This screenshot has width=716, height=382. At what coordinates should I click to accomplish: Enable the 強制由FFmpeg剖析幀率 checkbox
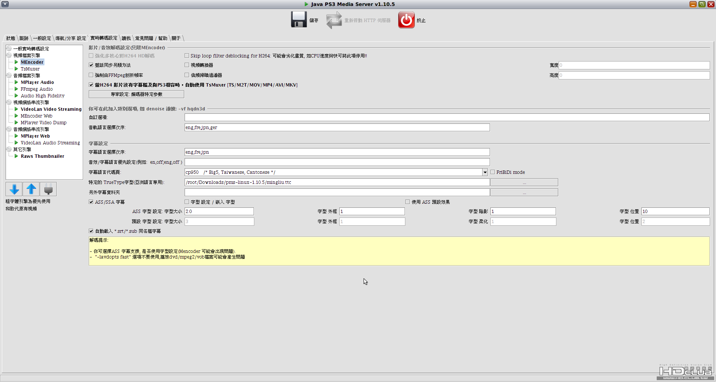tap(91, 75)
